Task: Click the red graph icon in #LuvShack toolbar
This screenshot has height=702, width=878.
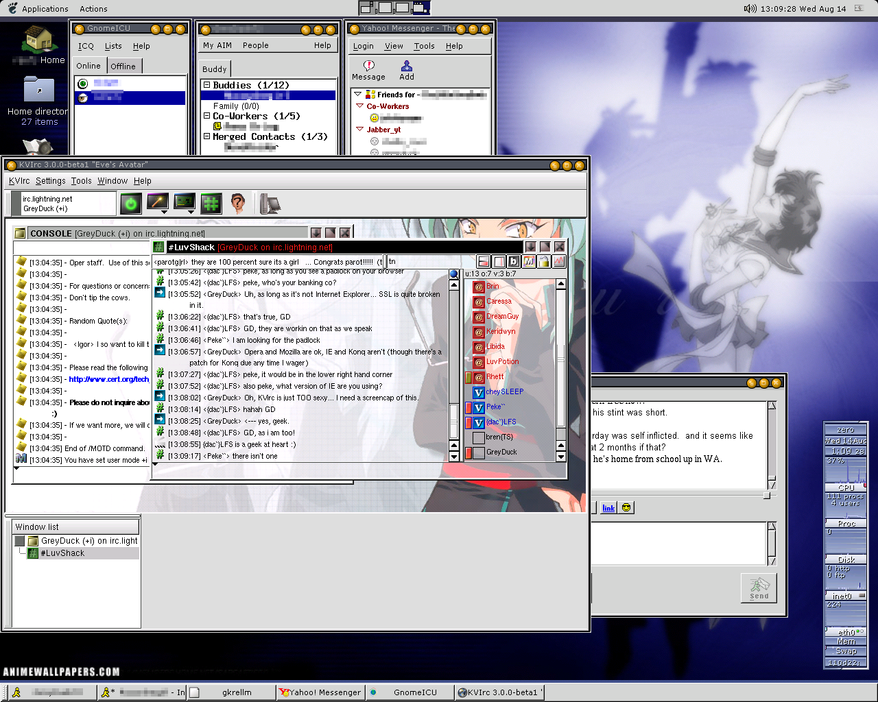Action: [559, 261]
